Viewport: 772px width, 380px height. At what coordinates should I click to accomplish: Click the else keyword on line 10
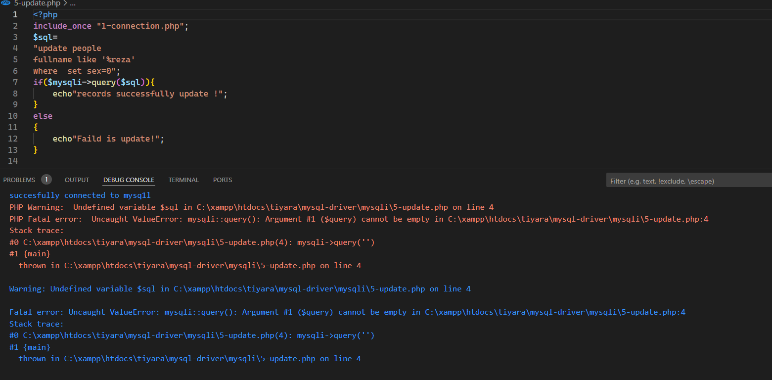point(43,116)
